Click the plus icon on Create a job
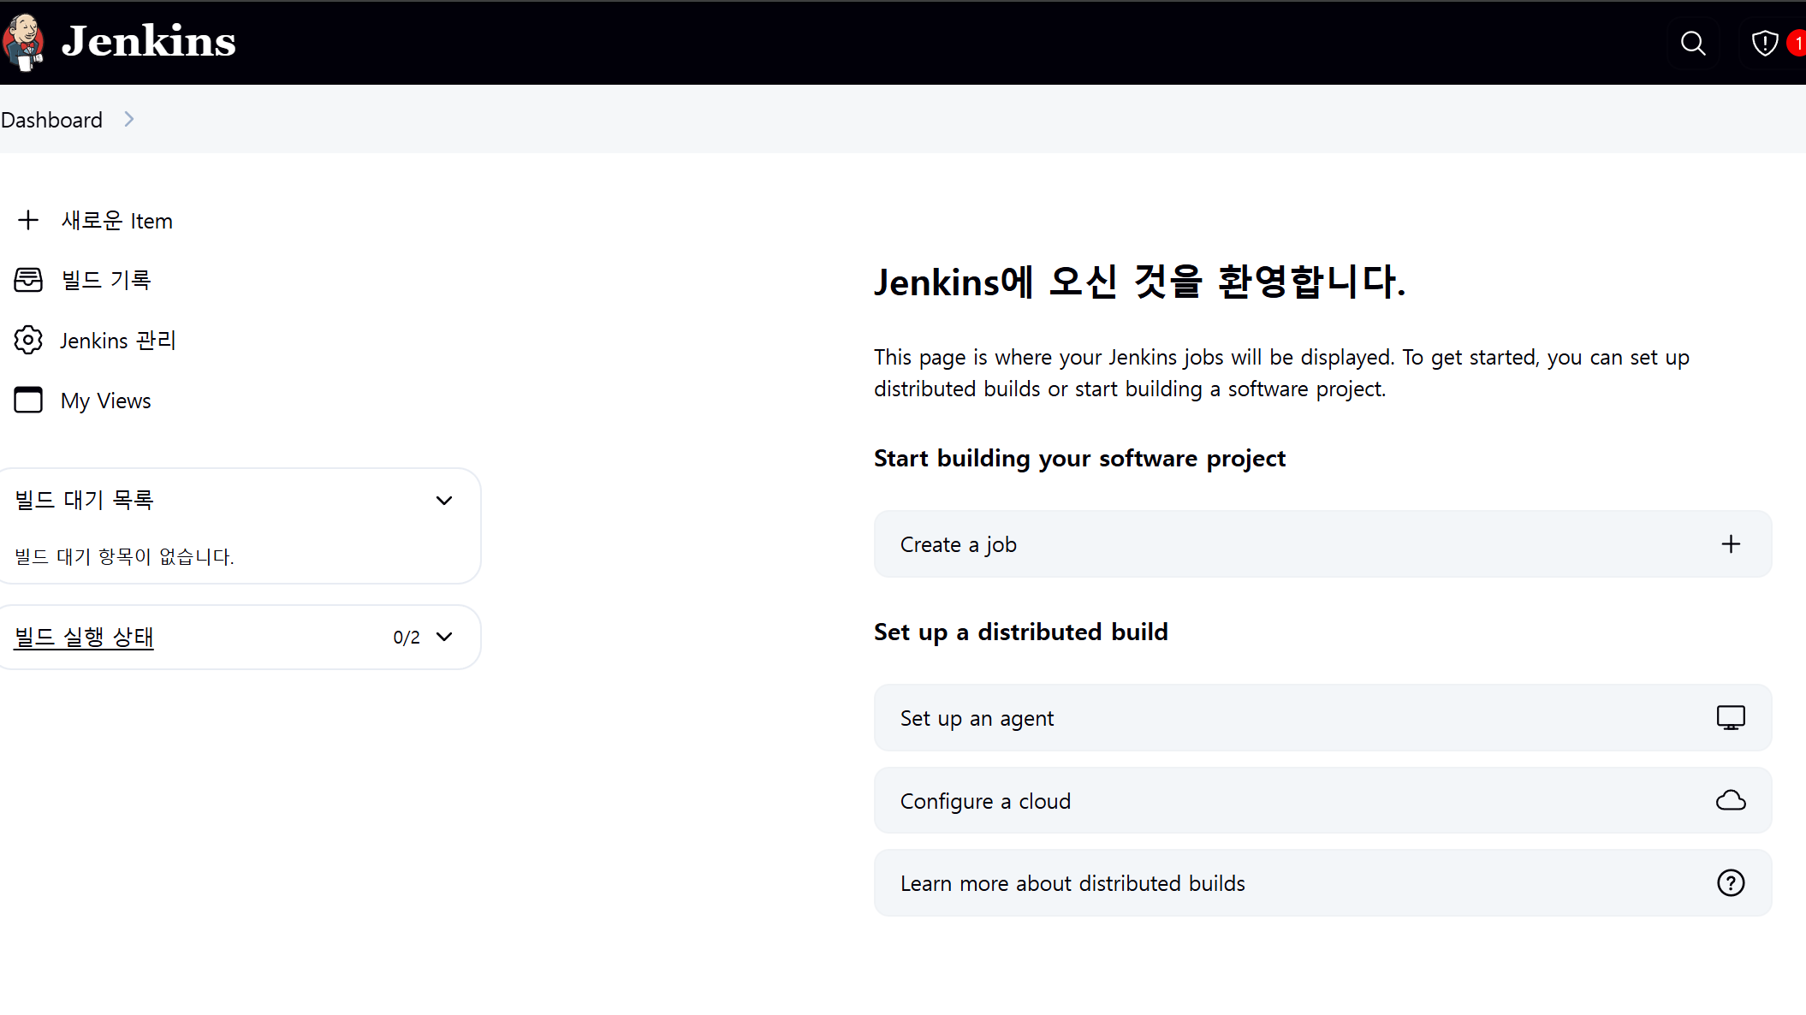This screenshot has width=1806, height=1015. (1730, 544)
